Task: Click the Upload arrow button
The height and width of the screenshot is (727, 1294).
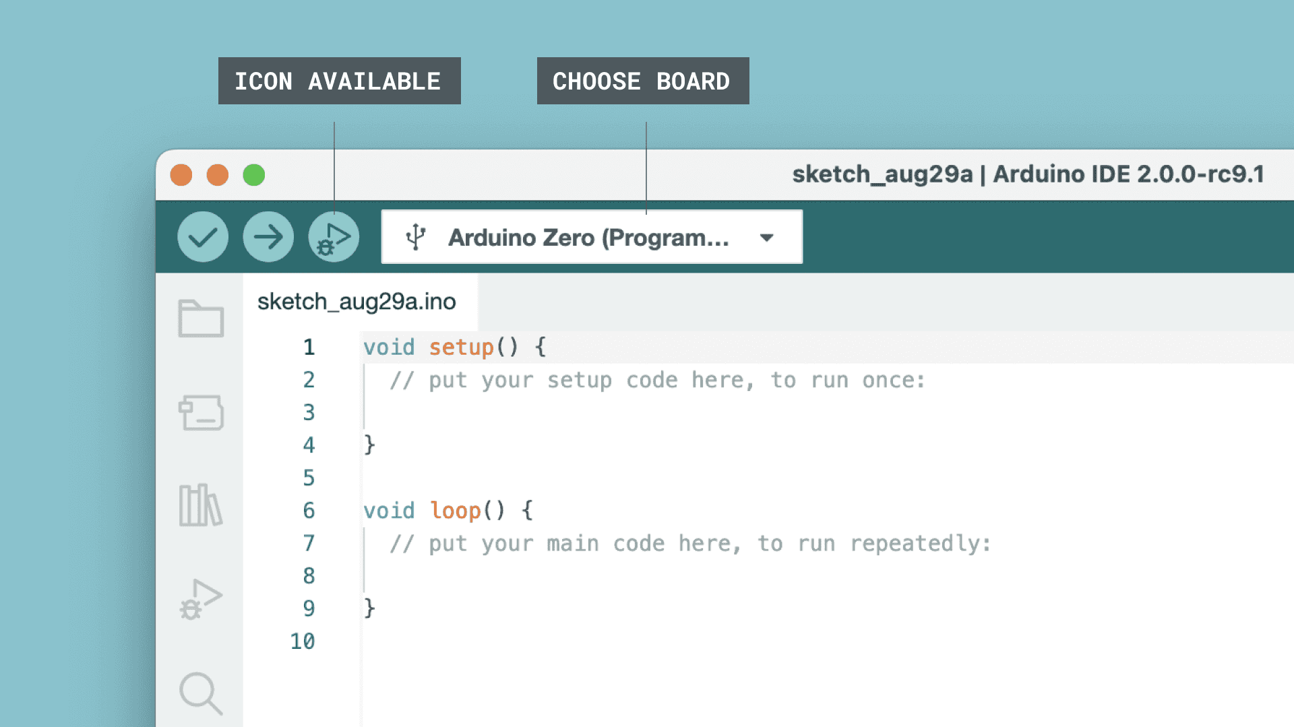Action: [268, 237]
